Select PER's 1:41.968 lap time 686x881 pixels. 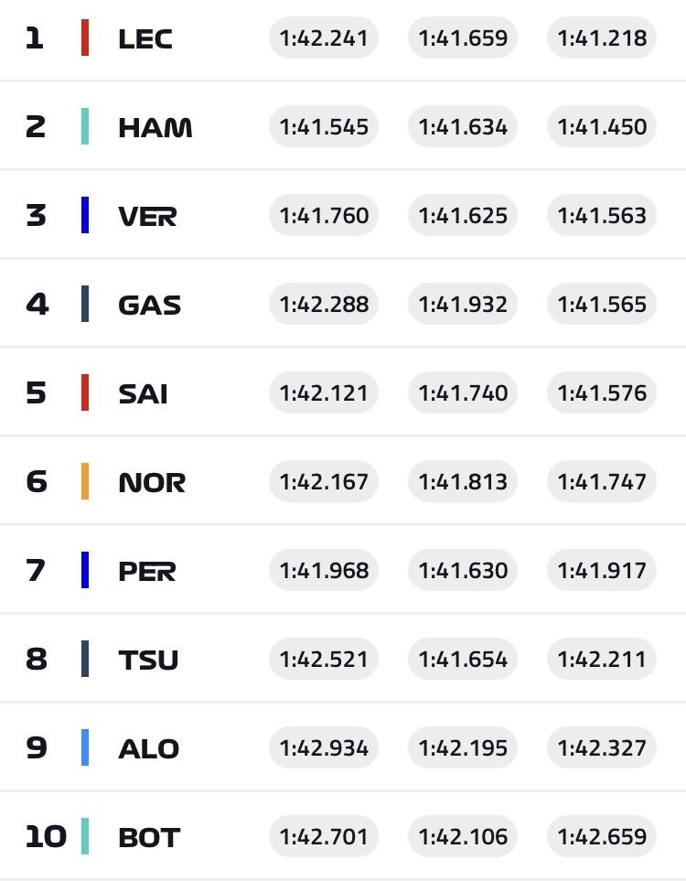(x=324, y=570)
